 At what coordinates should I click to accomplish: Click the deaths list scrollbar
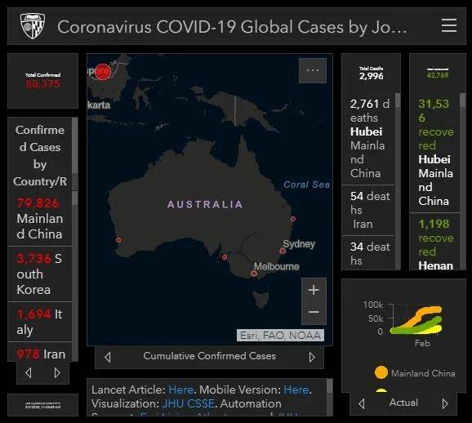tap(398, 180)
